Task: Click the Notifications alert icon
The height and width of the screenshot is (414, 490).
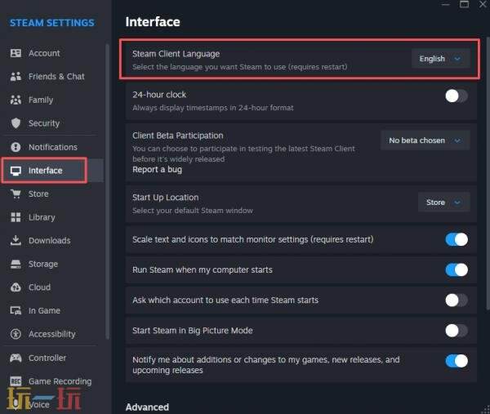Action: point(16,147)
